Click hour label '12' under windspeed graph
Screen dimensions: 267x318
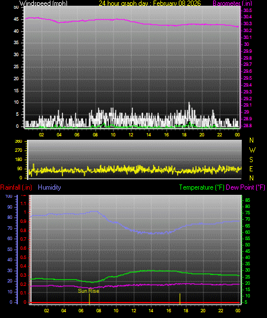[x=131, y=135]
